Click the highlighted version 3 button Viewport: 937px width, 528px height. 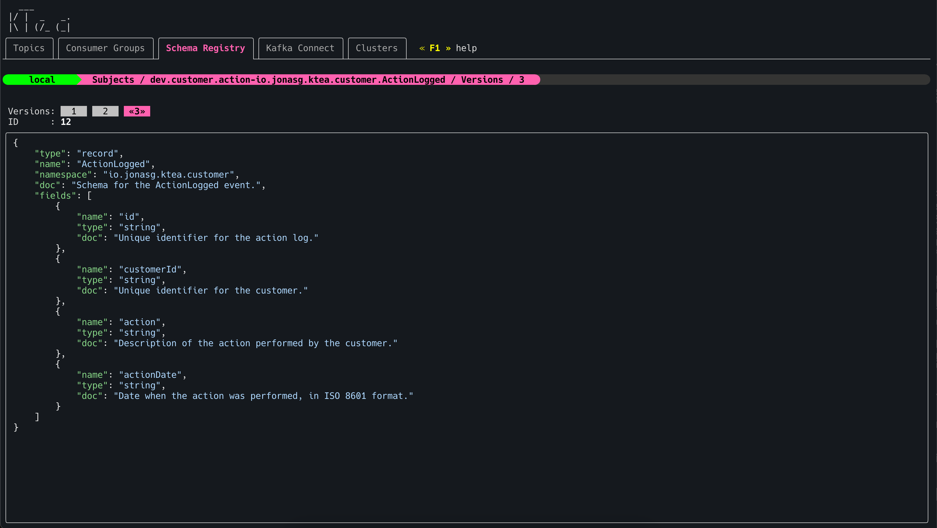pyautogui.click(x=137, y=111)
